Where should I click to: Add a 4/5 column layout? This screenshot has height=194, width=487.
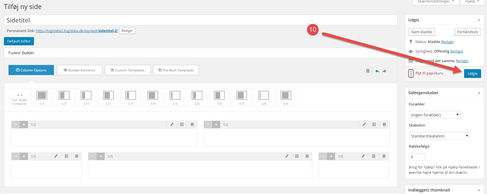241,98
